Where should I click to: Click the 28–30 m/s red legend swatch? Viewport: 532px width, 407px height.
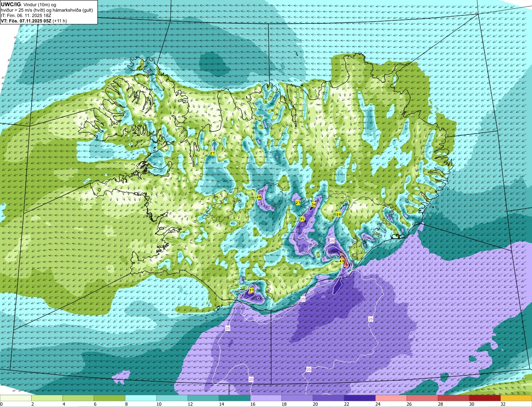coord(453,398)
